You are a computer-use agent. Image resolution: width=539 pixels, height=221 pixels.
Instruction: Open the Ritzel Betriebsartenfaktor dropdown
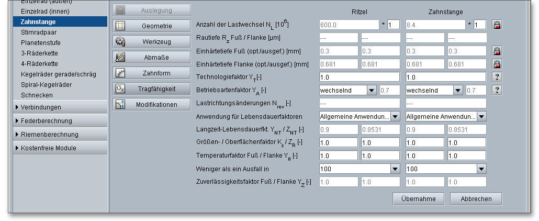[x=372, y=90]
